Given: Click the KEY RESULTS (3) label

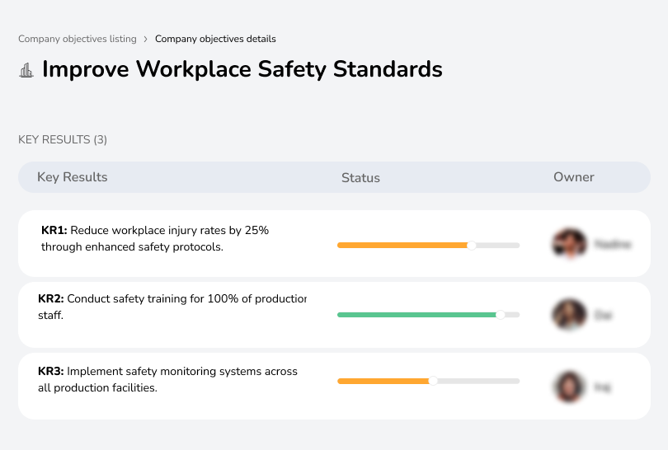Looking at the screenshot, I should click(63, 139).
